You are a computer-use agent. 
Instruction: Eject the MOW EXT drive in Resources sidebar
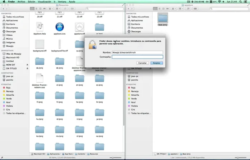click(27, 65)
